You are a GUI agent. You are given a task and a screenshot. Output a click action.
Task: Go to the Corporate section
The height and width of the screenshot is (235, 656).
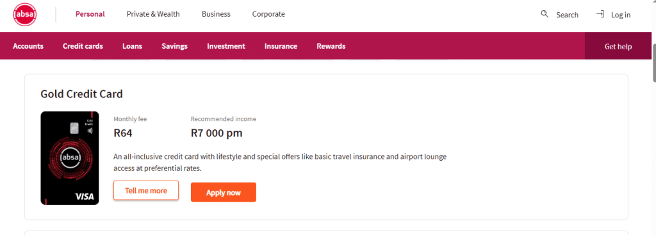click(x=268, y=14)
